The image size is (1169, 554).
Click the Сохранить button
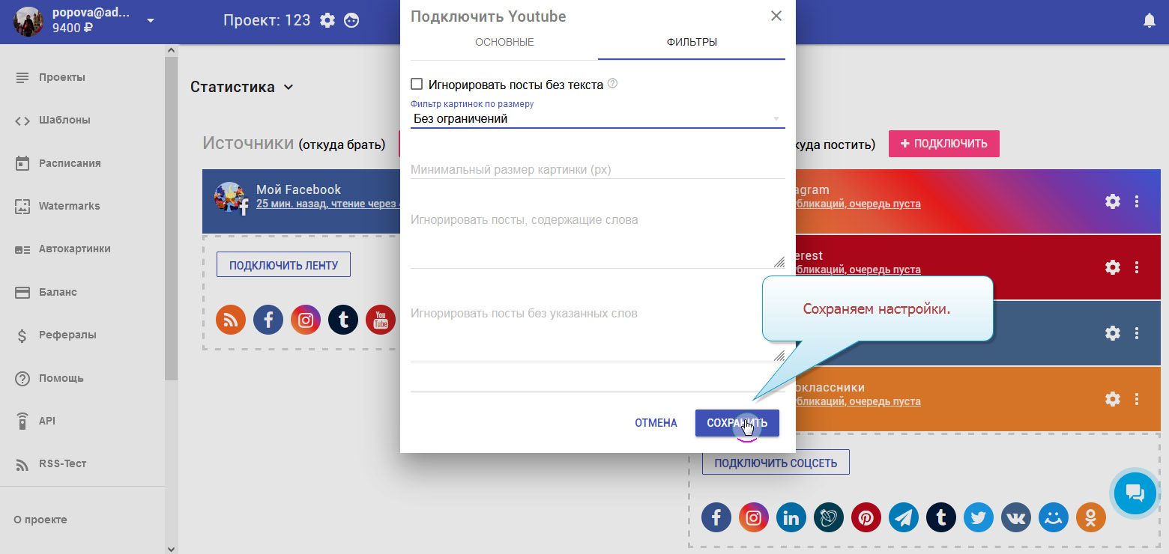[x=737, y=423]
